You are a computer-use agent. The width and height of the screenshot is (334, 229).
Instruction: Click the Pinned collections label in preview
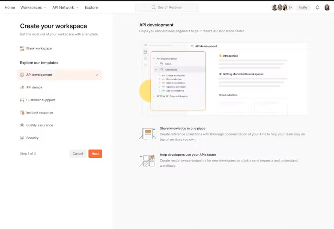(x=228, y=95)
